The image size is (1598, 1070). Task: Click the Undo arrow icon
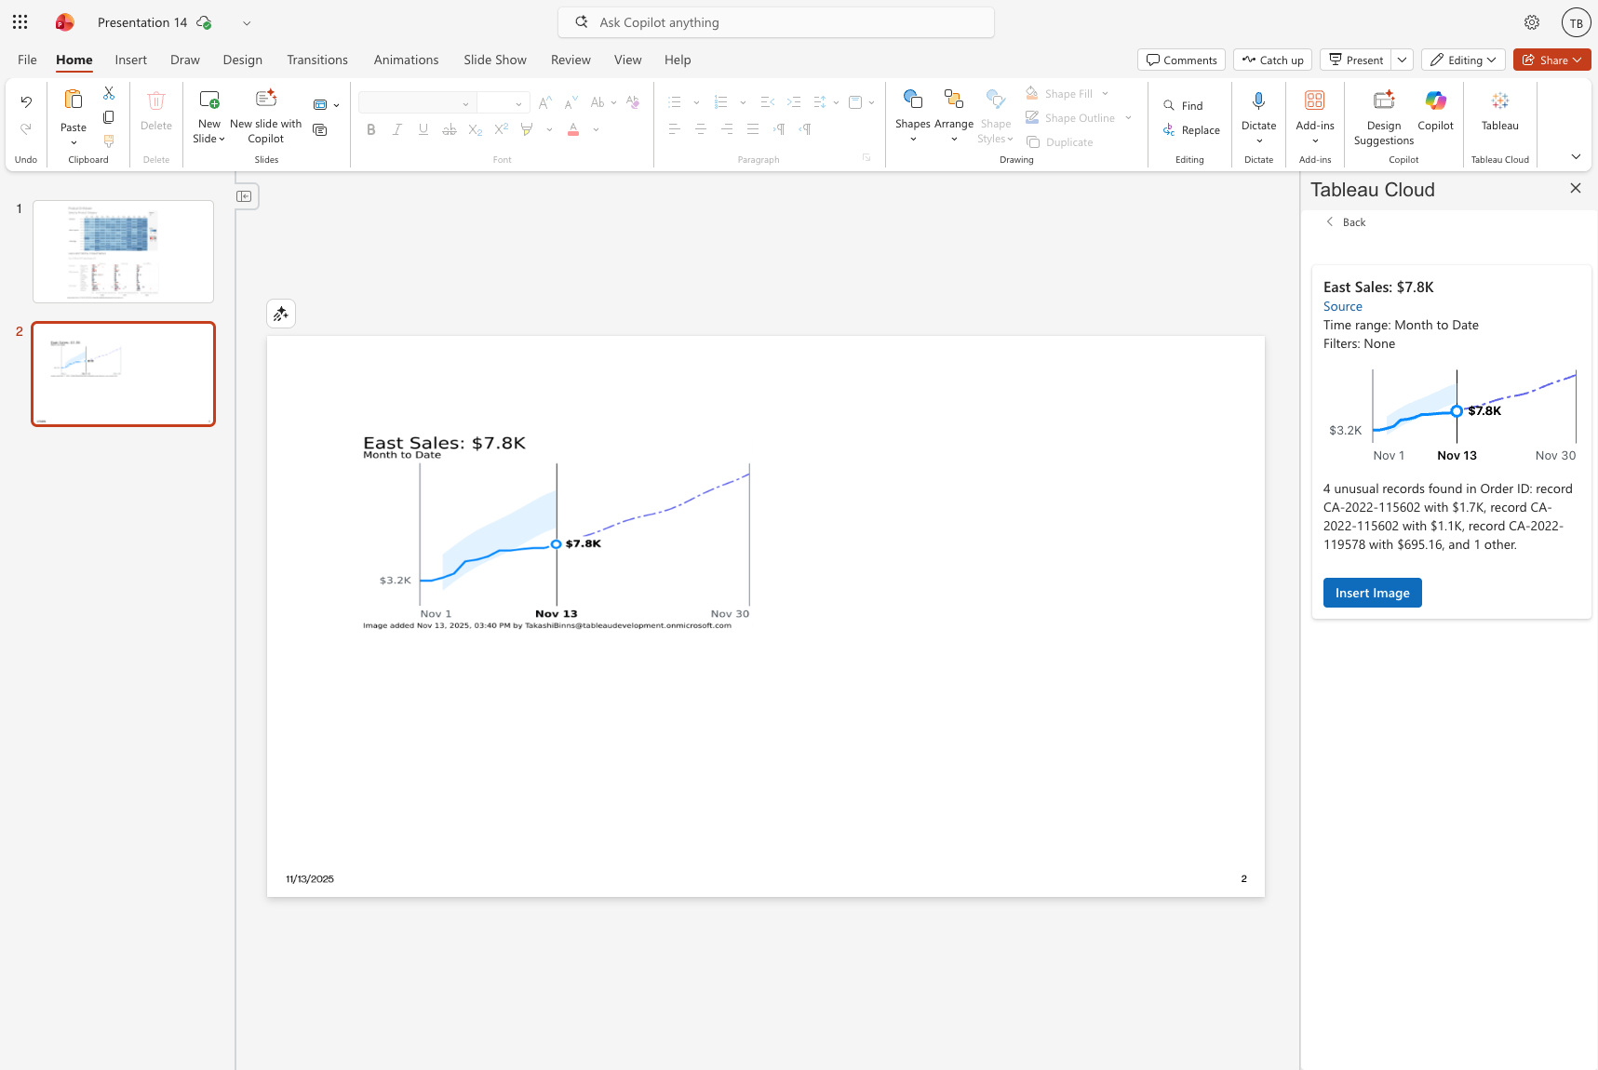(26, 102)
